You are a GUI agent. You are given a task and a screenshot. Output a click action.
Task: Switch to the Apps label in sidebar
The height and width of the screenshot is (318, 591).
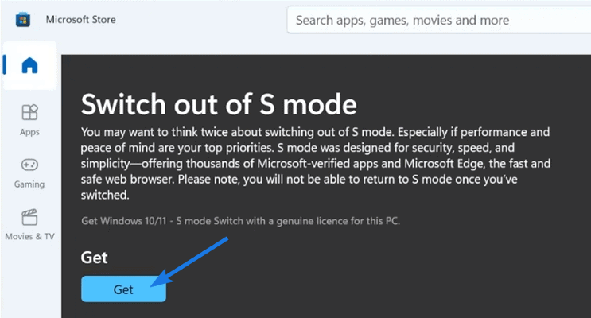[x=29, y=132]
